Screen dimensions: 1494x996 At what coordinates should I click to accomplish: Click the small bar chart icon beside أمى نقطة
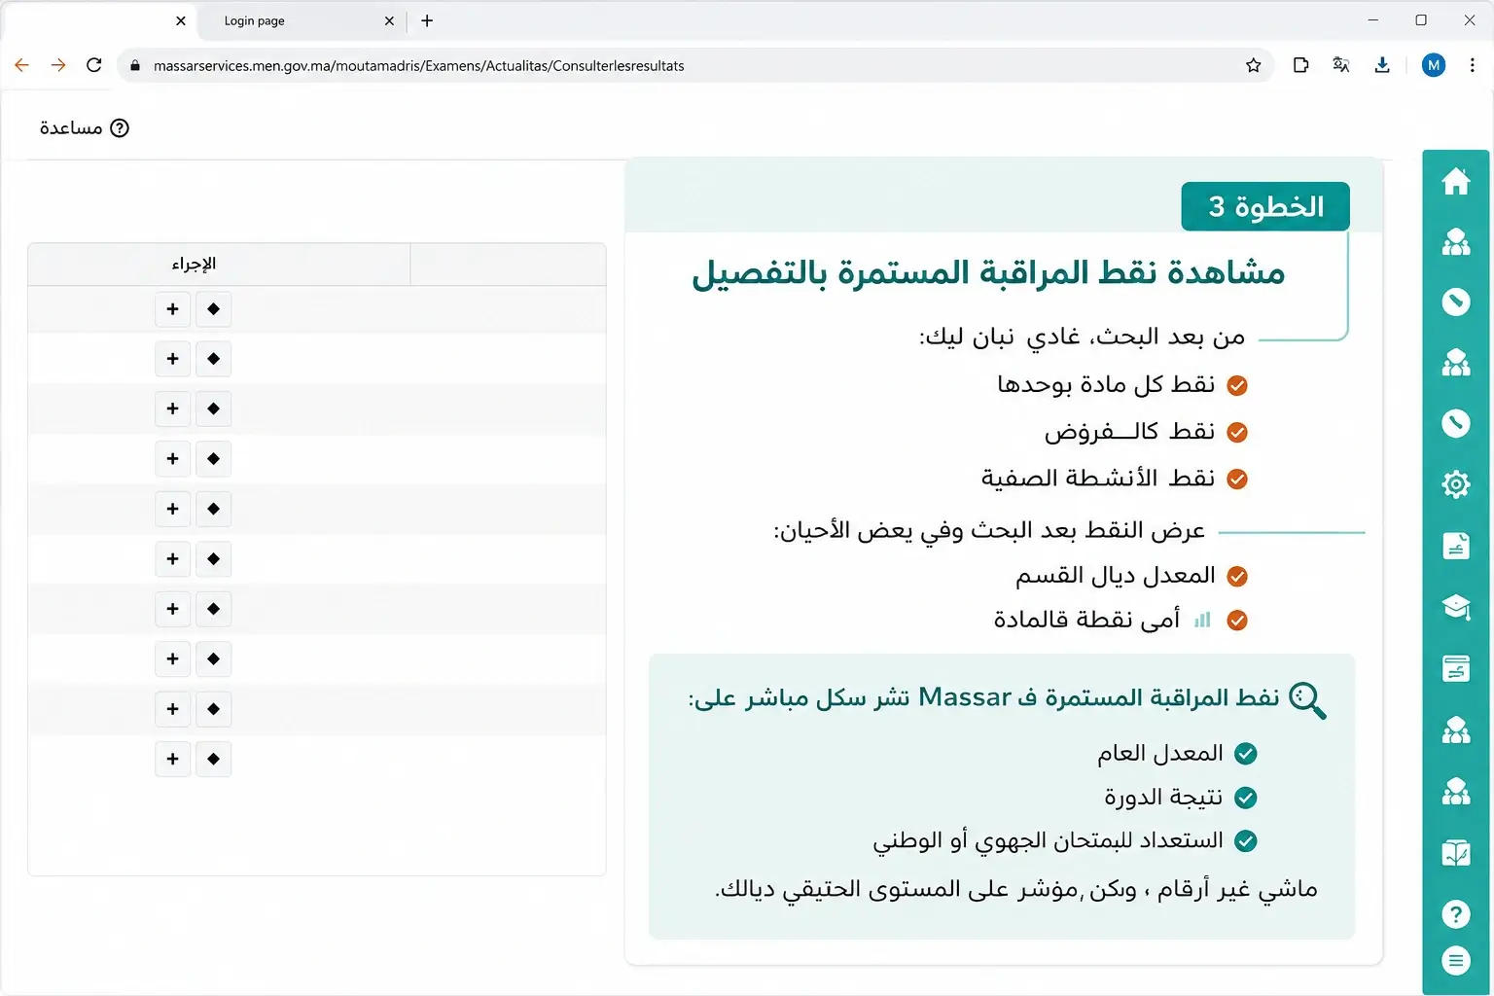click(1202, 620)
